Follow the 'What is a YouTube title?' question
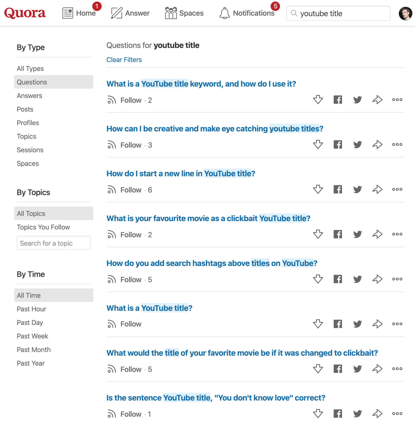Image resolution: width=415 pixels, height=424 pixels. coord(124,324)
